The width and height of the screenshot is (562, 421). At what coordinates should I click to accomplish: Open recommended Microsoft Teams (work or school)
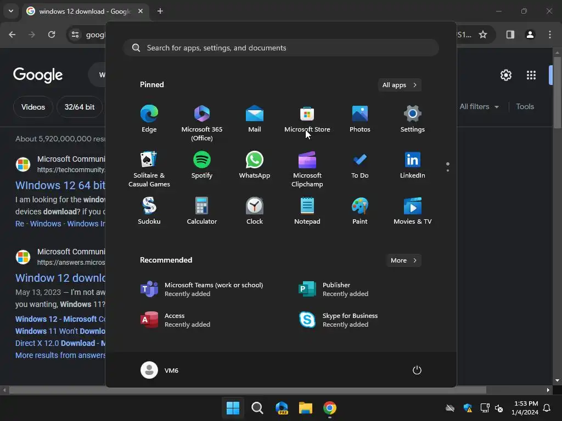click(x=201, y=289)
